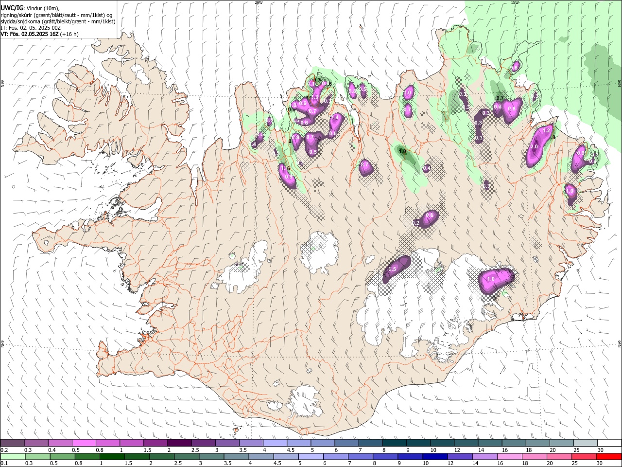Viewport: 622px width, 467px height.
Task: Click the '1.4' precipitation value on northern snow area
Action: click(334, 118)
